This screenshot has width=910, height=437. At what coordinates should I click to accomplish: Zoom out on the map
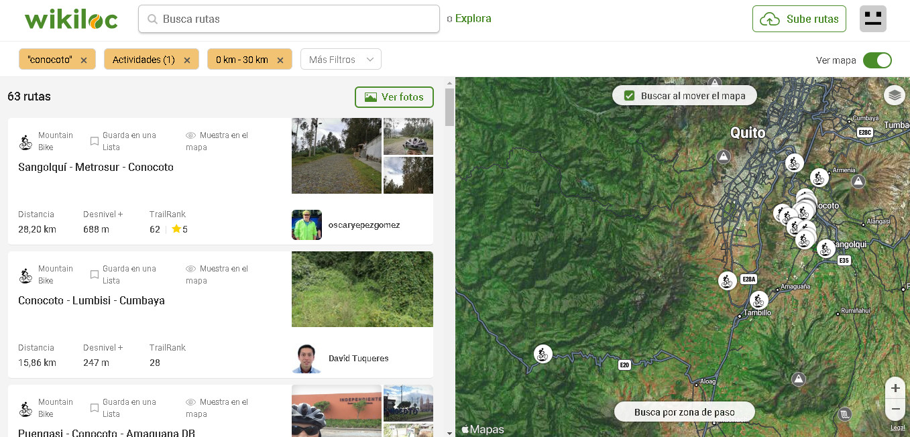(895, 408)
